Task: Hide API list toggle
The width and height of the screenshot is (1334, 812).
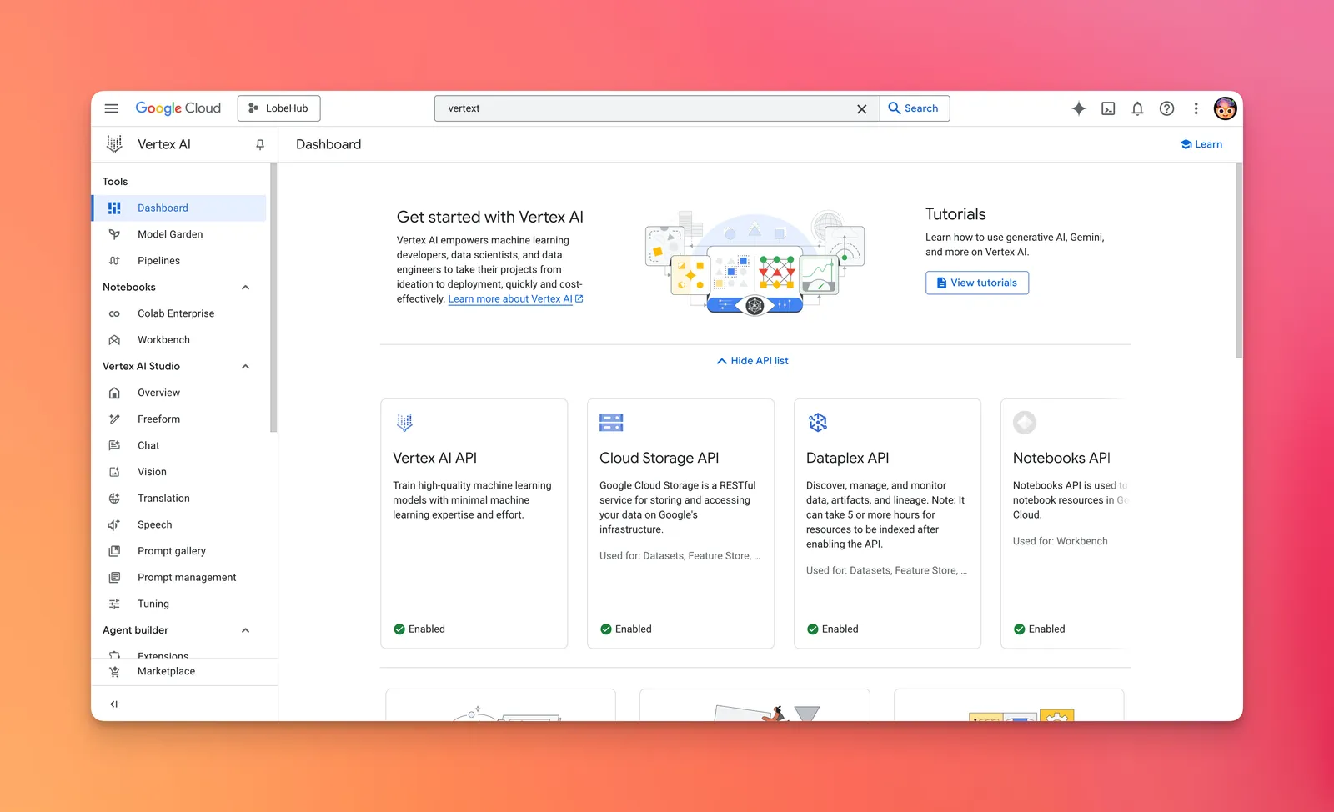Action: pyautogui.click(x=752, y=361)
